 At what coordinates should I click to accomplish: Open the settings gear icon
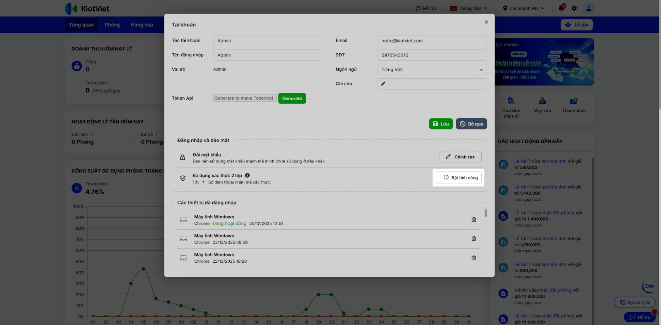tap(574, 8)
